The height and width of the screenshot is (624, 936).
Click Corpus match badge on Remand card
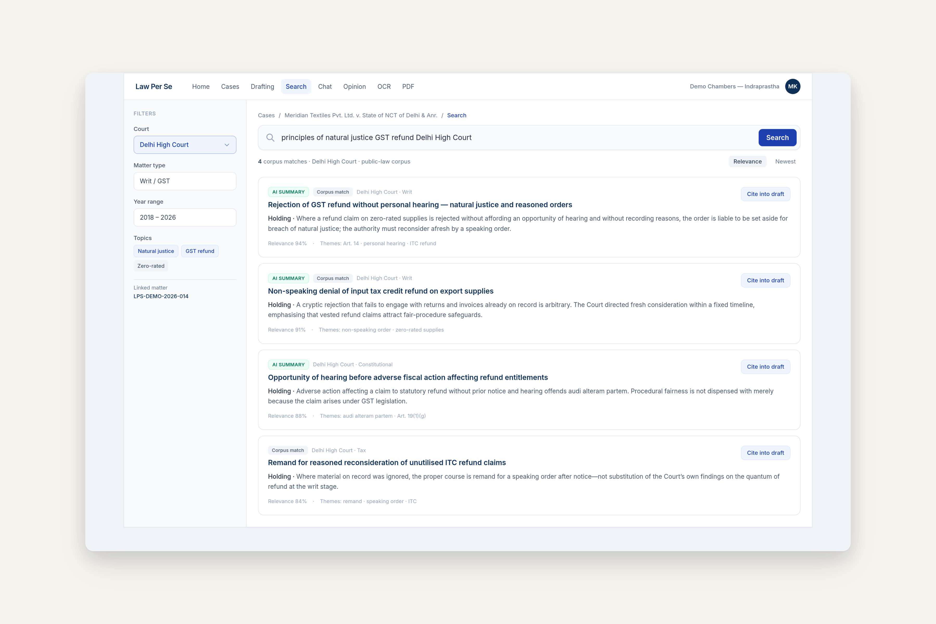pyautogui.click(x=287, y=451)
